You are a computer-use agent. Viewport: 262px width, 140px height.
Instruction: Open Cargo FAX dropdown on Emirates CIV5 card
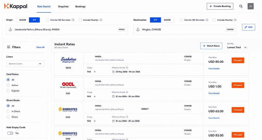91,121
